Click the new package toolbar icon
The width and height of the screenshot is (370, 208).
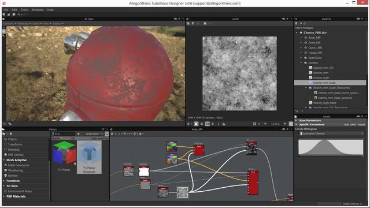[x=4, y=14]
